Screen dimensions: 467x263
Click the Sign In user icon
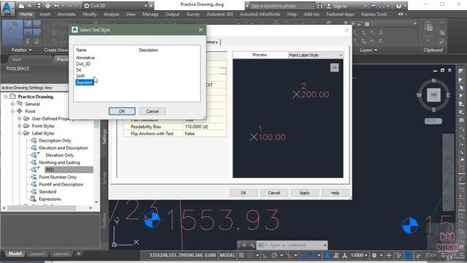click(x=329, y=6)
